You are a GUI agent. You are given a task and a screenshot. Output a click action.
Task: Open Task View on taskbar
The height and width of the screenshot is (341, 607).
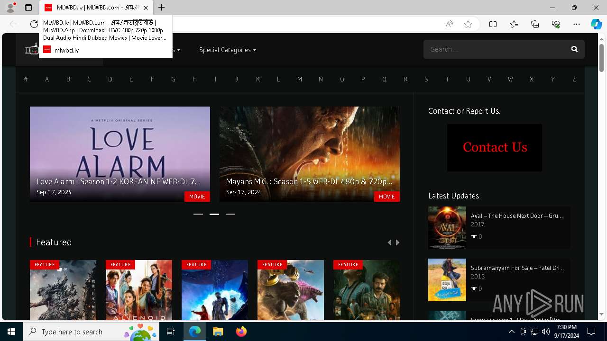pyautogui.click(x=171, y=332)
